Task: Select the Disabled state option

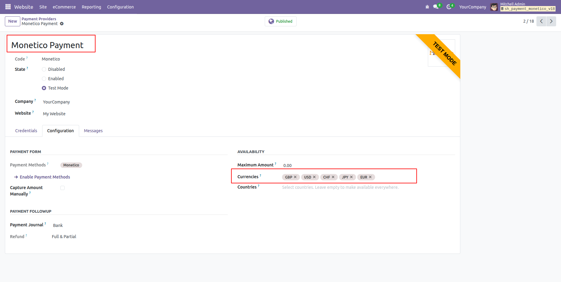Action: pos(44,69)
